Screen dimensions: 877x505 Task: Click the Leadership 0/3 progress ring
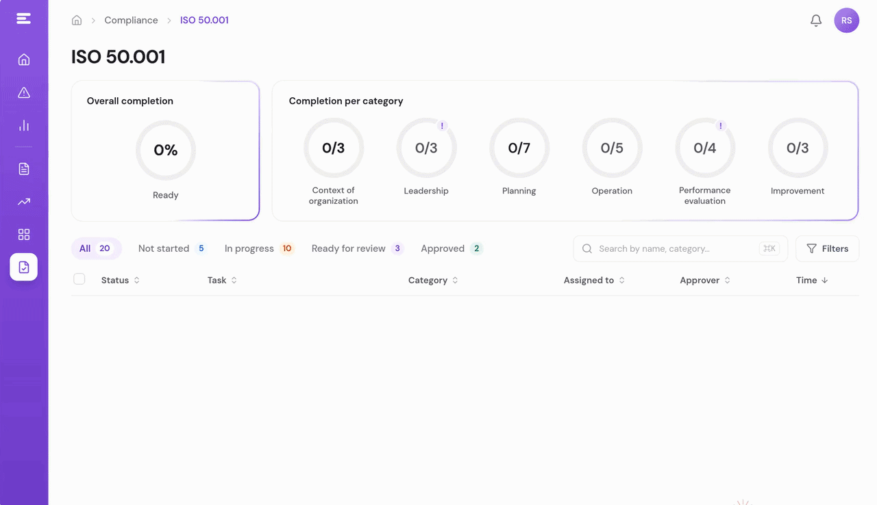[426, 148]
